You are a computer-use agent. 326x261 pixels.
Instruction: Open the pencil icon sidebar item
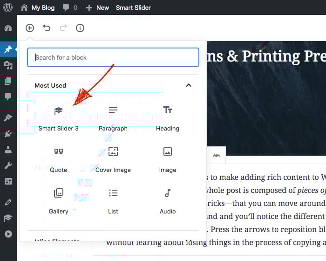tap(8, 202)
